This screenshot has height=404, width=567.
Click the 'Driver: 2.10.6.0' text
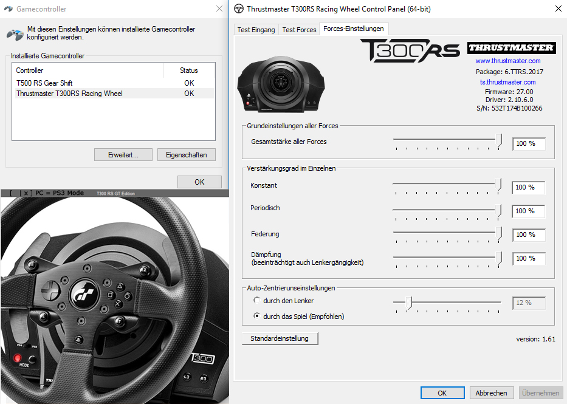[x=509, y=100]
